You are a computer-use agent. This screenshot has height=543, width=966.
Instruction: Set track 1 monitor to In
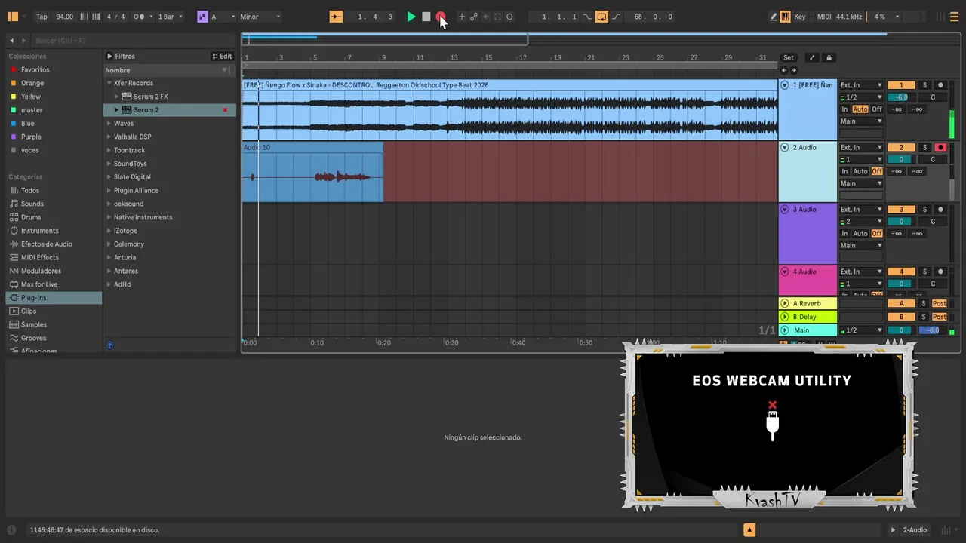[845, 109]
